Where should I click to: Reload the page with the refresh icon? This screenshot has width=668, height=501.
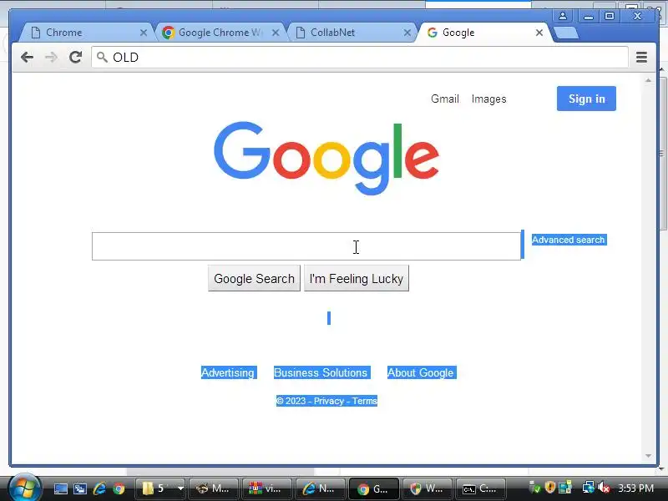coord(76,57)
